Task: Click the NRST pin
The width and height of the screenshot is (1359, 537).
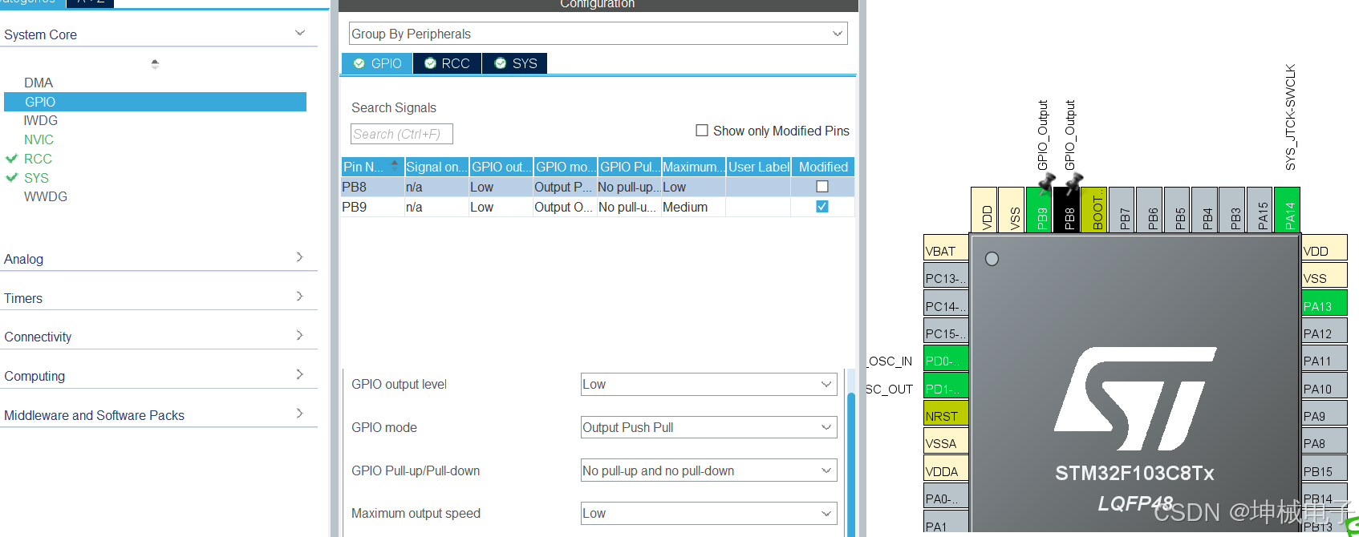Action: [946, 413]
